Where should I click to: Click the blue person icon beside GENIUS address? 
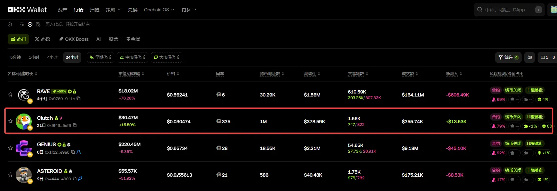coord(79,152)
